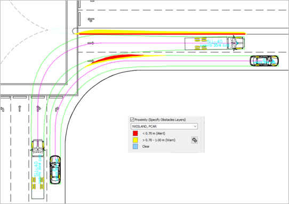Click the red alert zone along the median island
This screenshot has width=289, height=204.
(x=162, y=34)
